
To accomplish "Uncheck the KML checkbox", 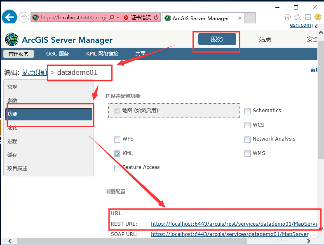I will pos(117,153).
